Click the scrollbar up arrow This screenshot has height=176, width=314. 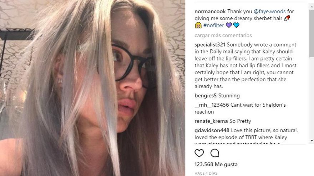(312, 7)
